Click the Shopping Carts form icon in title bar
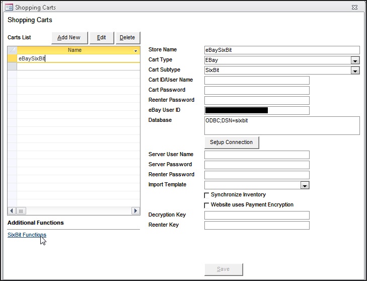Image resolution: width=367 pixels, height=281 pixels. pos(9,7)
